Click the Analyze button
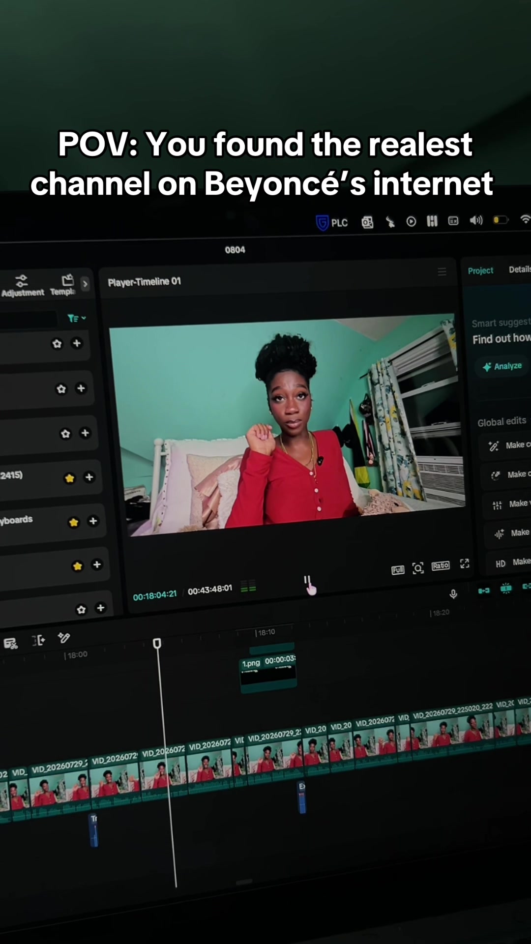The height and width of the screenshot is (944, 531). coord(502,366)
